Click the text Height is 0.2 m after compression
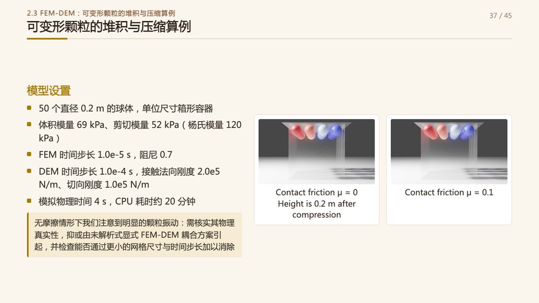Image resolution: width=539 pixels, height=303 pixels. point(316,209)
